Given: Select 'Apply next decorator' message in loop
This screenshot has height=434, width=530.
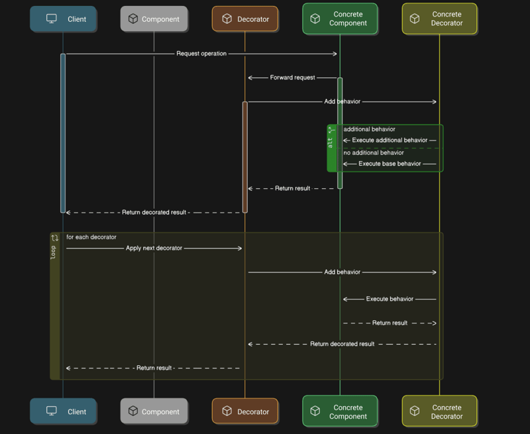Looking at the screenshot, I should (x=154, y=248).
